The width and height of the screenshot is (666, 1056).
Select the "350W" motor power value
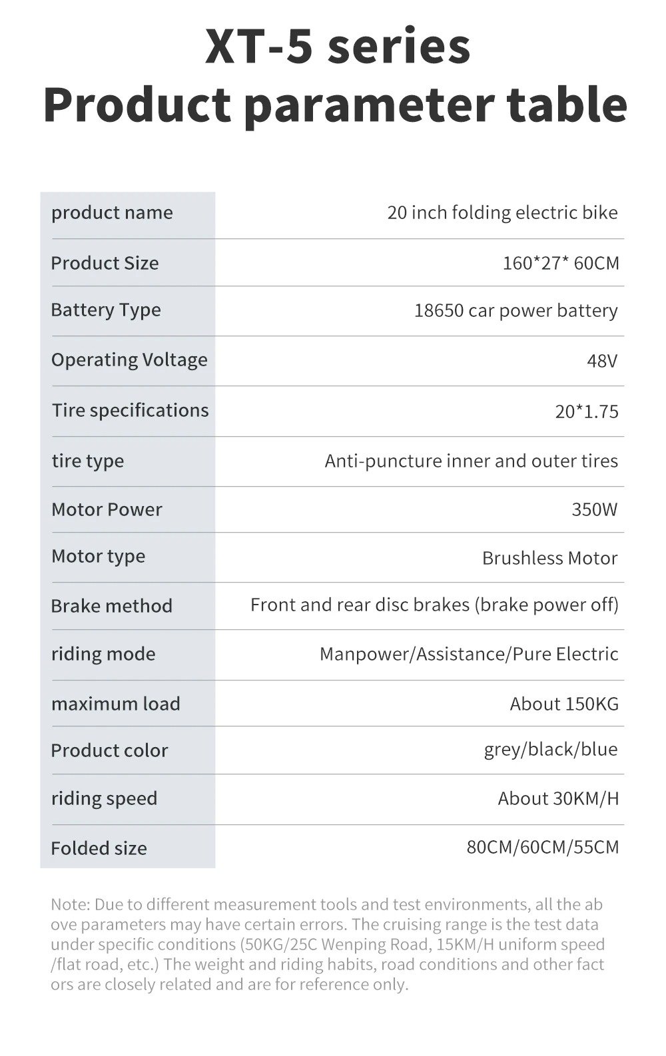(x=594, y=509)
